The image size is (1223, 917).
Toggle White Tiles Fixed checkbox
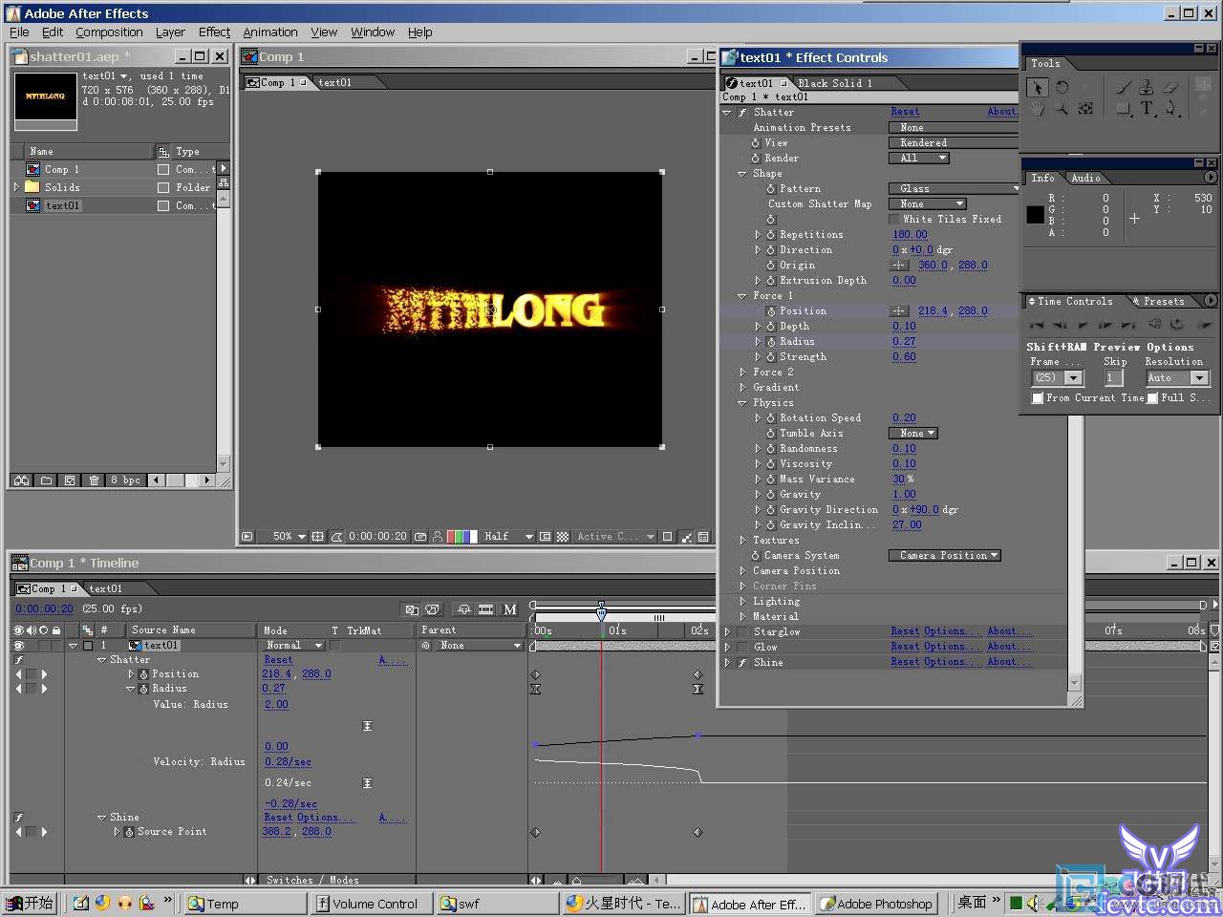[895, 220]
